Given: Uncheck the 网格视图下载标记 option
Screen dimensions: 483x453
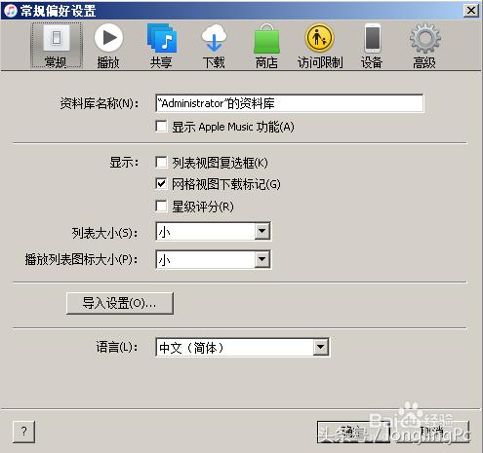Looking at the screenshot, I should click(x=161, y=184).
